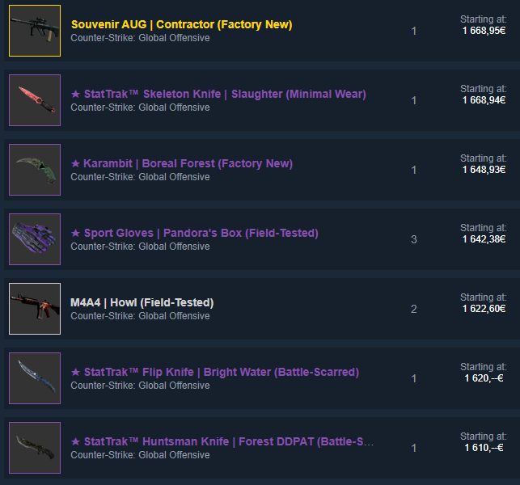
Task: Click the 1 648,93€ starting price
Action: [x=484, y=170]
